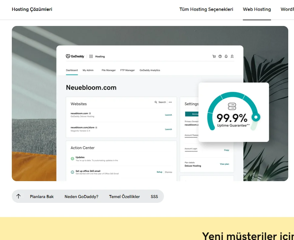This screenshot has height=240, width=294.
Task: Click the external link icon beside neuebloom.com
Action: click(x=90, y=113)
